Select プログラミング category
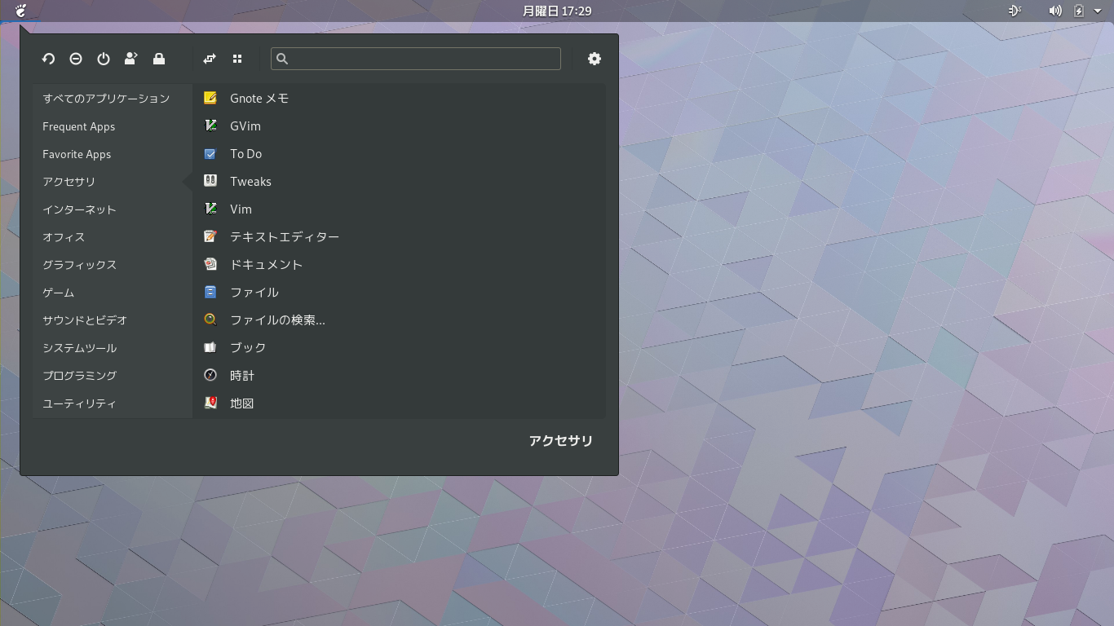 [113, 375]
